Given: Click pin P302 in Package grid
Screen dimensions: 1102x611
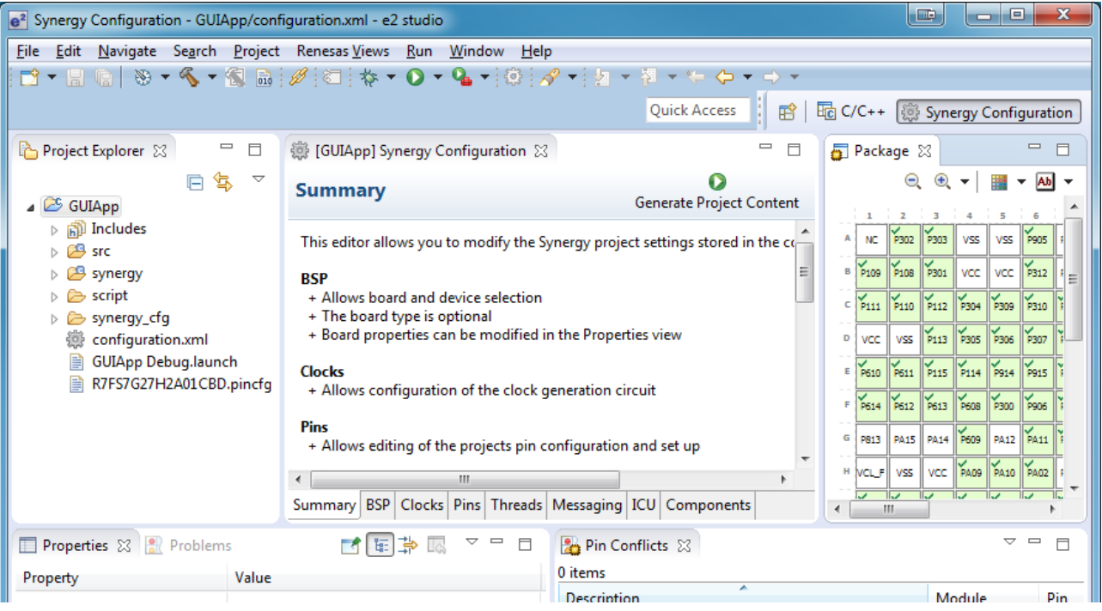Looking at the screenshot, I should 904,239.
